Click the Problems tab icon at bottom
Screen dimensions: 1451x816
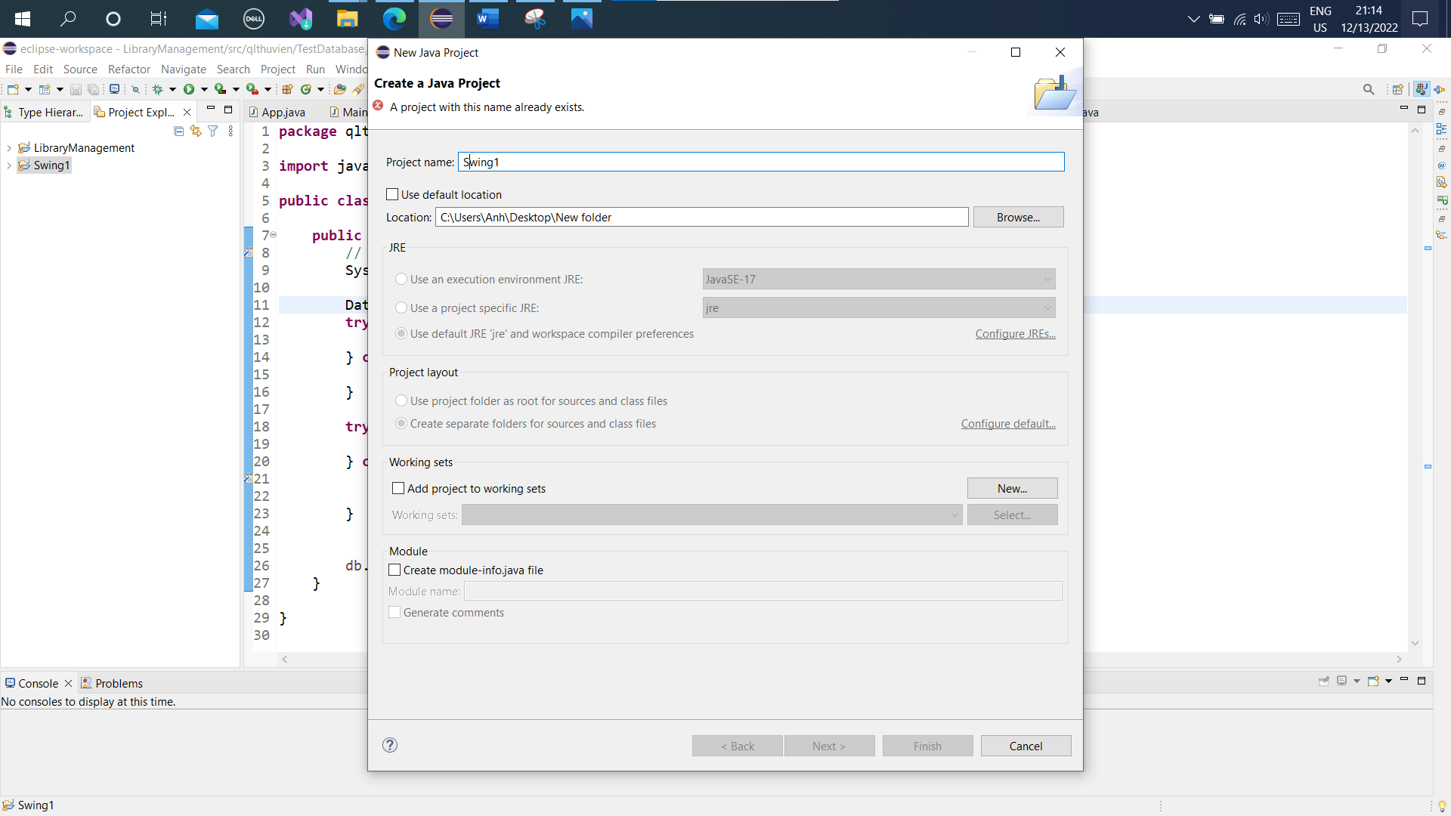(x=87, y=682)
